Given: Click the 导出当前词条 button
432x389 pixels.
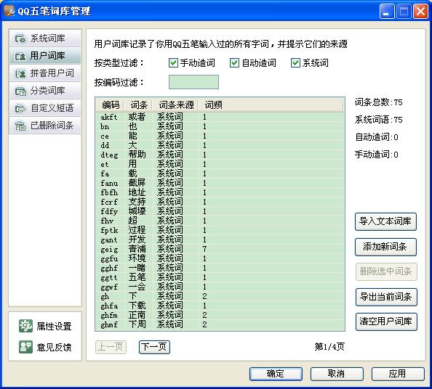Looking at the screenshot, I should pos(386,297).
